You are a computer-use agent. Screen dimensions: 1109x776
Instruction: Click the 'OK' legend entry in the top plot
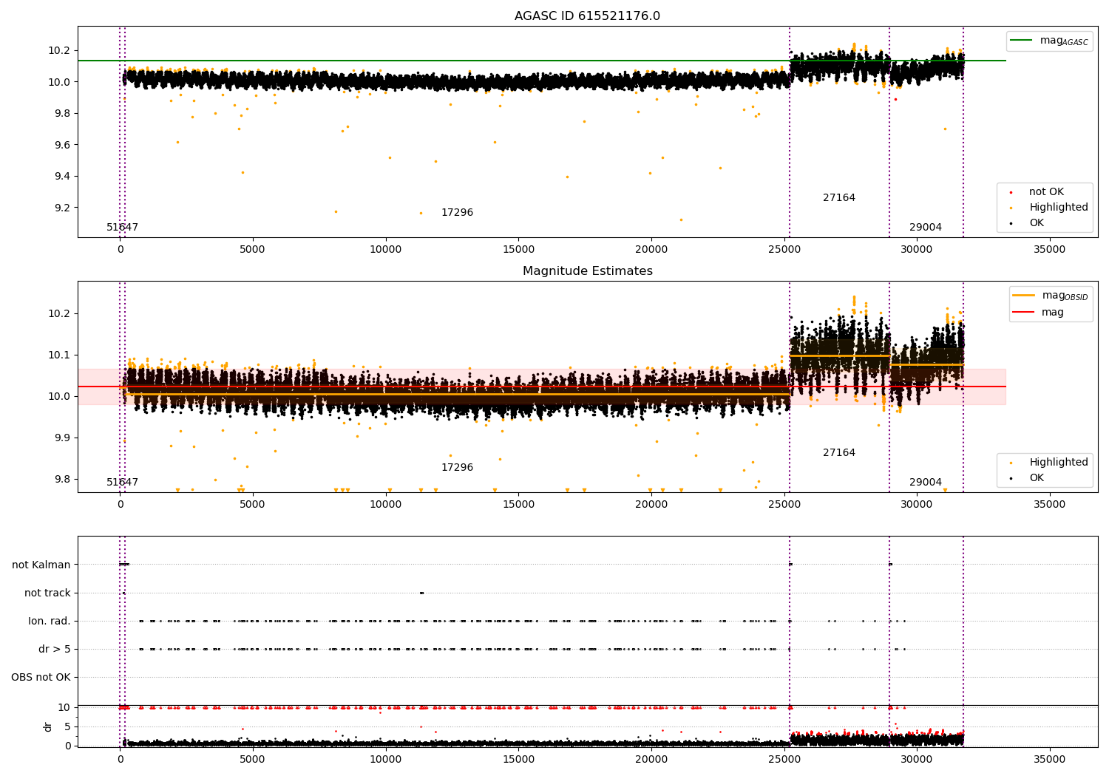(x=1037, y=223)
